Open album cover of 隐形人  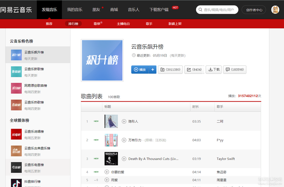pyautogui.click(x=111, y=121)
